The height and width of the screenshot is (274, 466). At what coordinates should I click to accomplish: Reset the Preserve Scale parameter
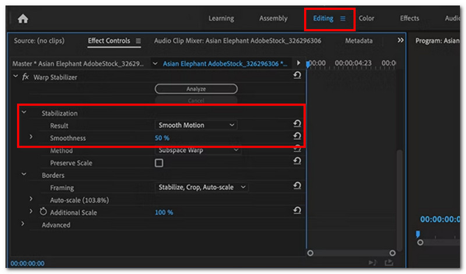[297, 161]
